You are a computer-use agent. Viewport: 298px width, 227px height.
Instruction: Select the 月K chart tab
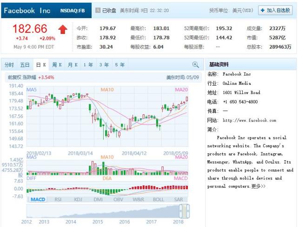(x=73, y=65)
